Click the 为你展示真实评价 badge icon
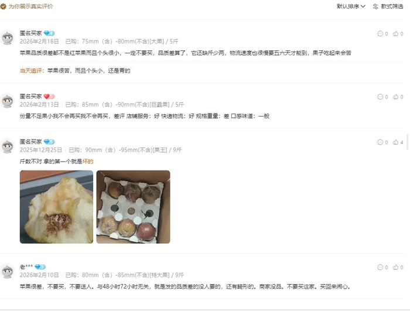 3,6
